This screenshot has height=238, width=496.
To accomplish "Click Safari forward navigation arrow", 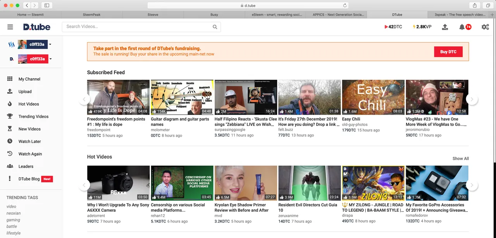I will point(35,5).
